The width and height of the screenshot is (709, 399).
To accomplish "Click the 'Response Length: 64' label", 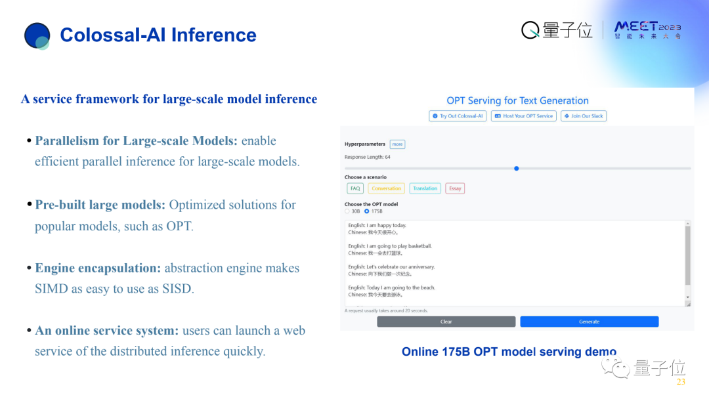I will 367,157.
